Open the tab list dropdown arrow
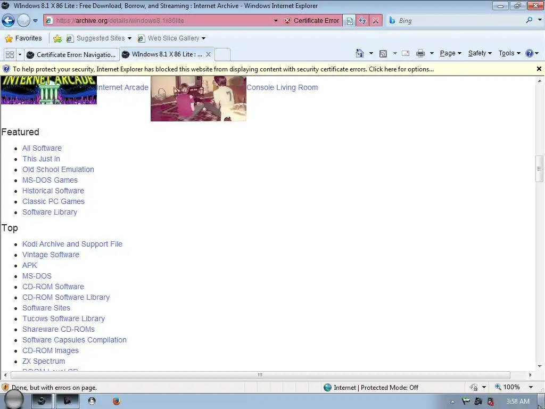545x409 pixels. pyautogui.click(x=20, y=55)
